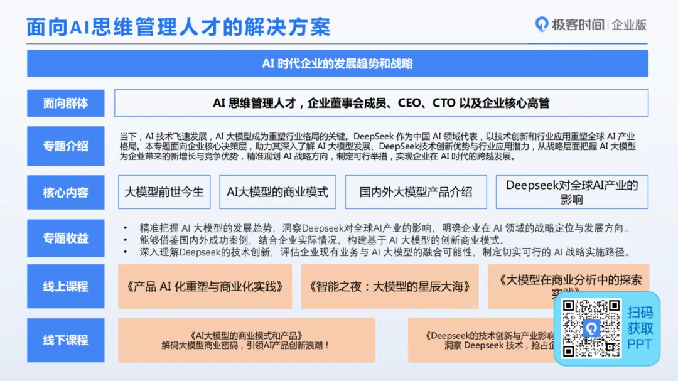This screenshot has width=678, height=381.
Task: Click the 极客时间 brand name text
Action: coord(578,24)
